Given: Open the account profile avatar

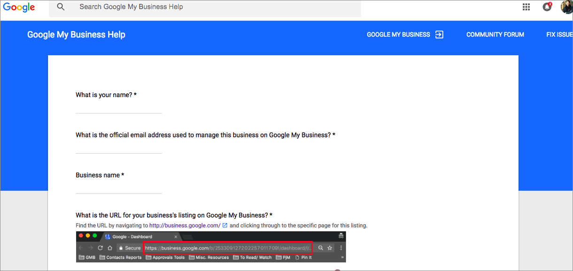Looking at the screenshot, I should (567, 7).
